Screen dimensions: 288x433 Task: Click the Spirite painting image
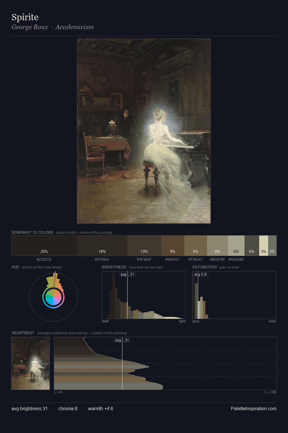click(144, 131)
